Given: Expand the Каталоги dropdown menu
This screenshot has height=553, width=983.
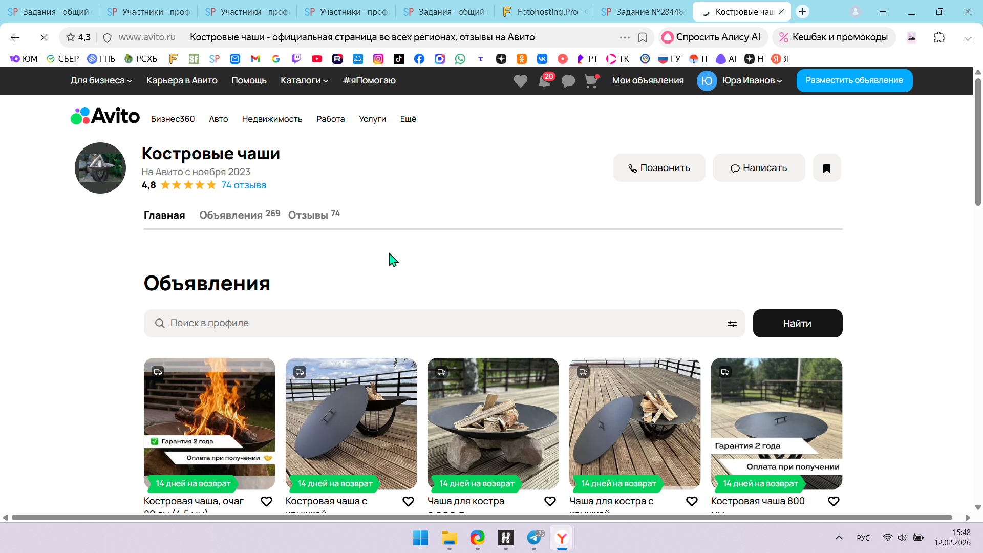Looking at the screenshot, I should (x=304, y=80).
